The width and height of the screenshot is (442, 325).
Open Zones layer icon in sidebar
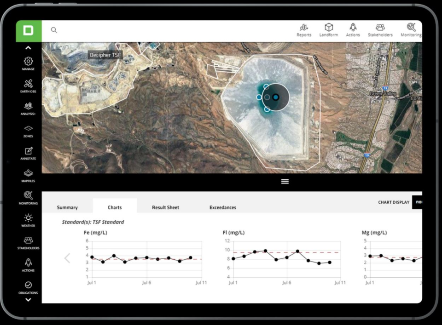[28, 131]
